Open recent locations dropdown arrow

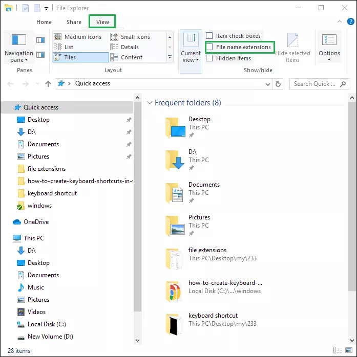pyautogui.click(x=37, y=84)
